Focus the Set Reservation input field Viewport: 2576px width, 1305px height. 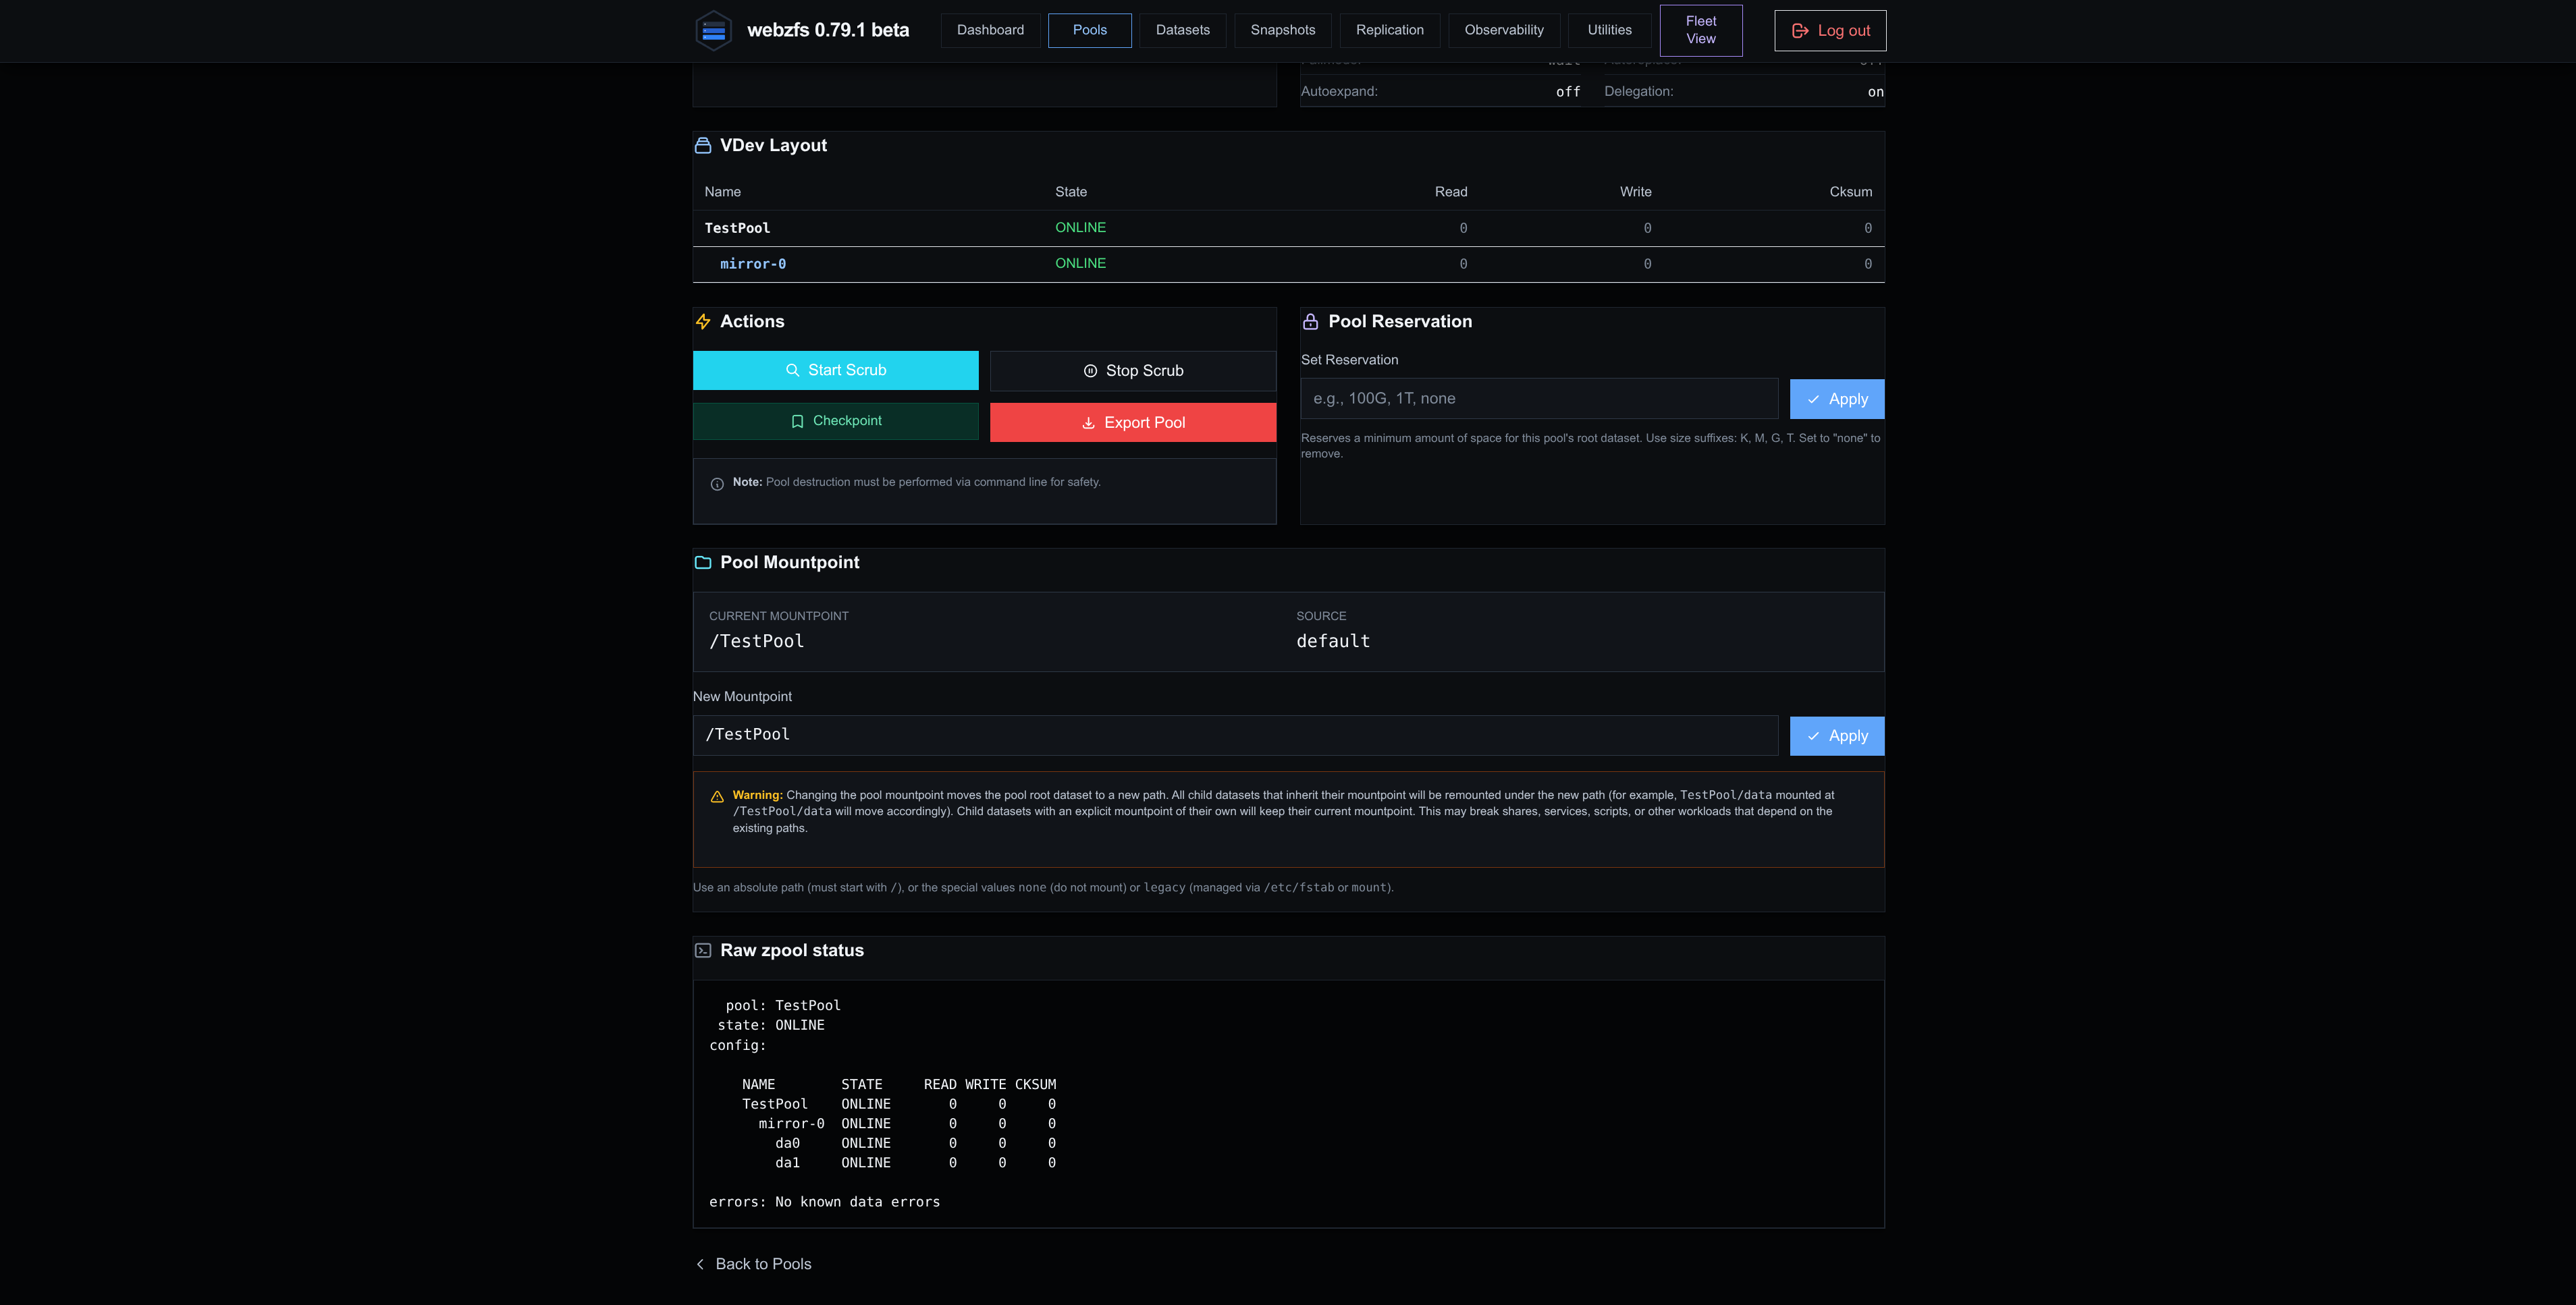(x=1539, y=399)
